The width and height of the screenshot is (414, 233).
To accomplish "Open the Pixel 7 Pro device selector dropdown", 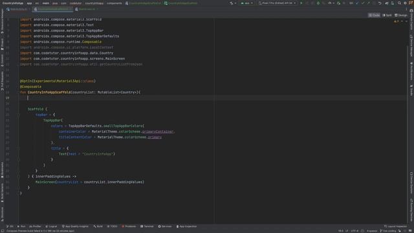I will pyautogui.click(x=277, y=3).
